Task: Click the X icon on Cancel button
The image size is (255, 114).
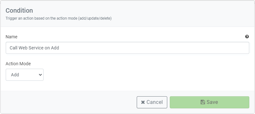Action: (x=143, y=102)
